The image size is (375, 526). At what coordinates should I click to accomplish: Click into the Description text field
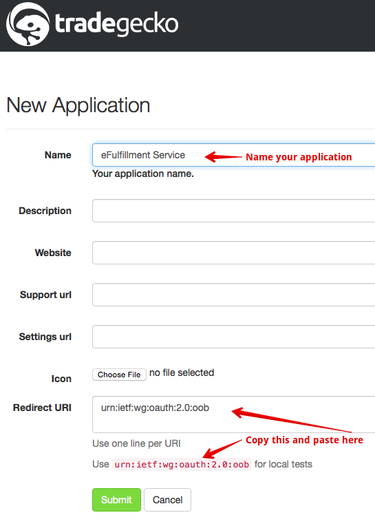[233, 211]
